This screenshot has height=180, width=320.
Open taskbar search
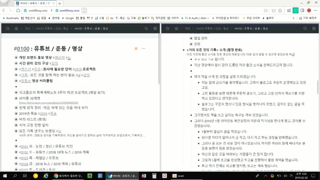coord(15,176)
